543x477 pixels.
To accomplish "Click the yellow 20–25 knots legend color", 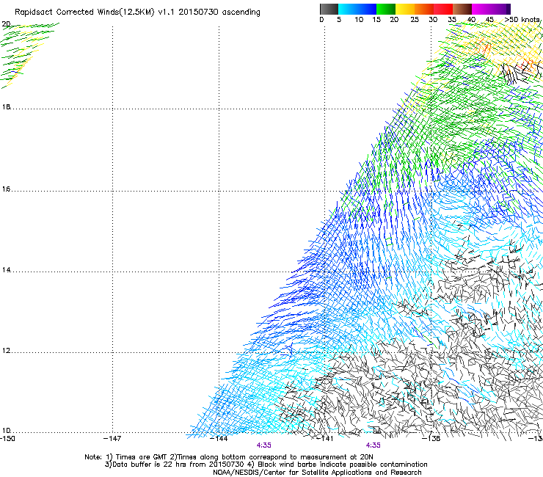I will click(405, 9).
